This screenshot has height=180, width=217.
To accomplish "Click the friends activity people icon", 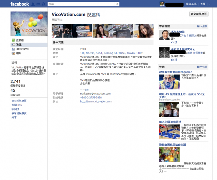I will pos(14,49).
